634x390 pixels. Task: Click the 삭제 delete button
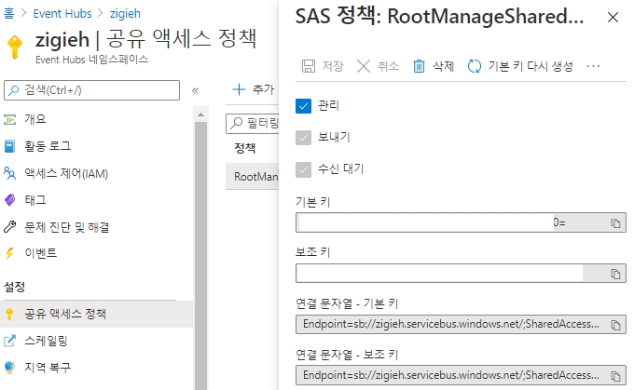(434, 66)
